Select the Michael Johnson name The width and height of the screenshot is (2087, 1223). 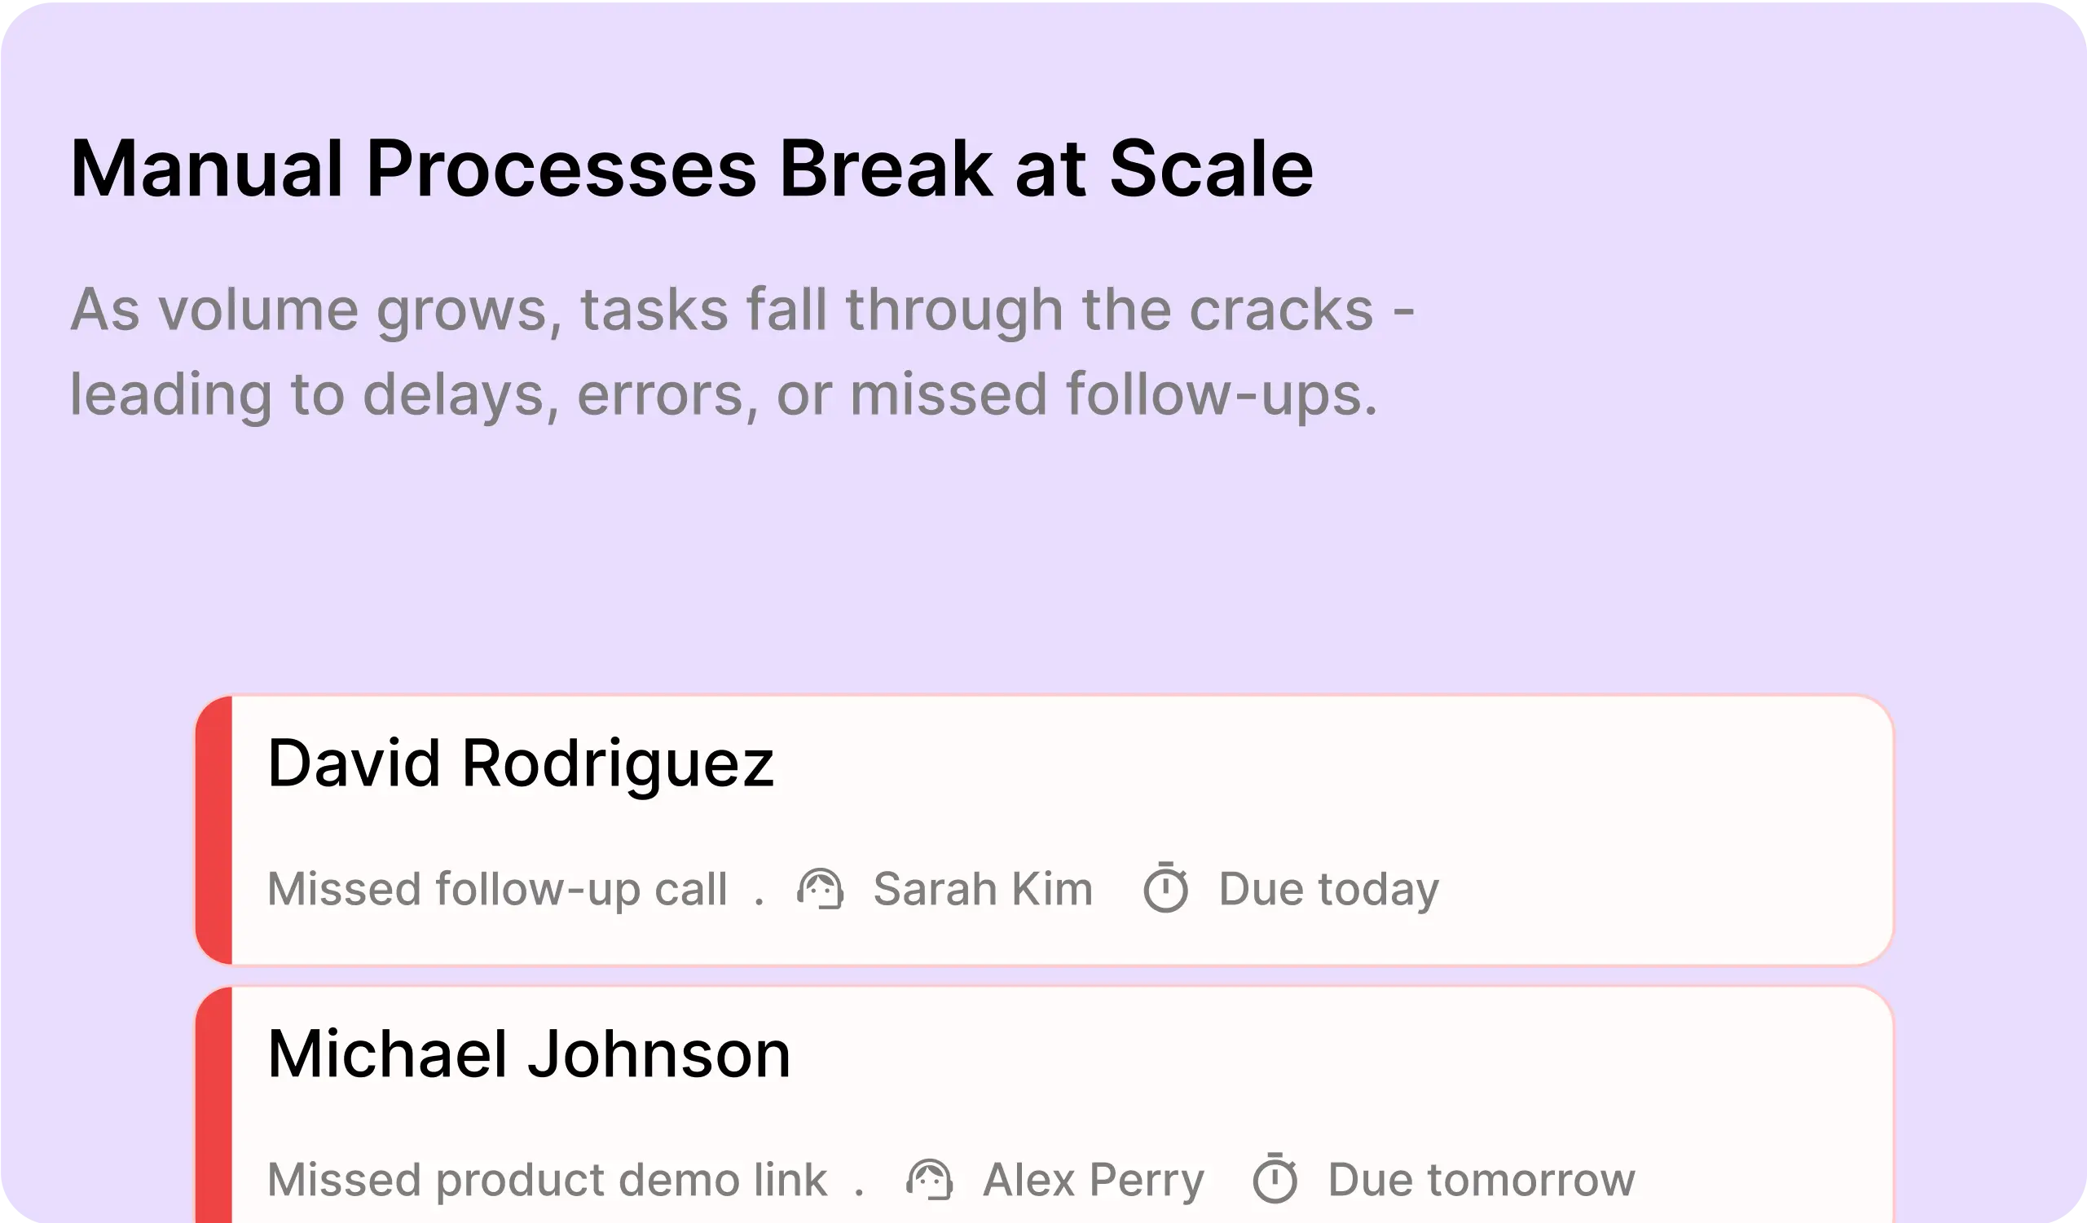pyautogui.click(x=529, y=1054)
